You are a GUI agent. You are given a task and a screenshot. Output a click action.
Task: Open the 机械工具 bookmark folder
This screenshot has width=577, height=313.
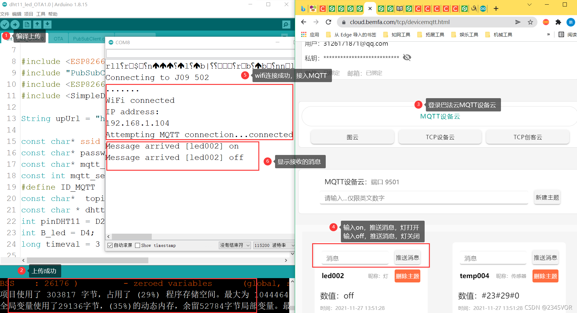[499, 35]
